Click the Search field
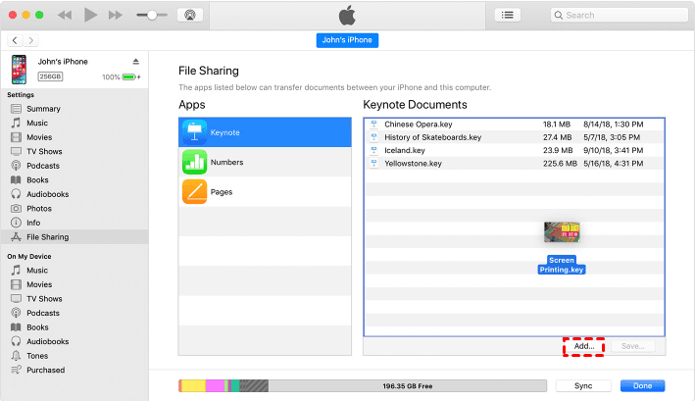695x401 pixels. pos(618,15)
